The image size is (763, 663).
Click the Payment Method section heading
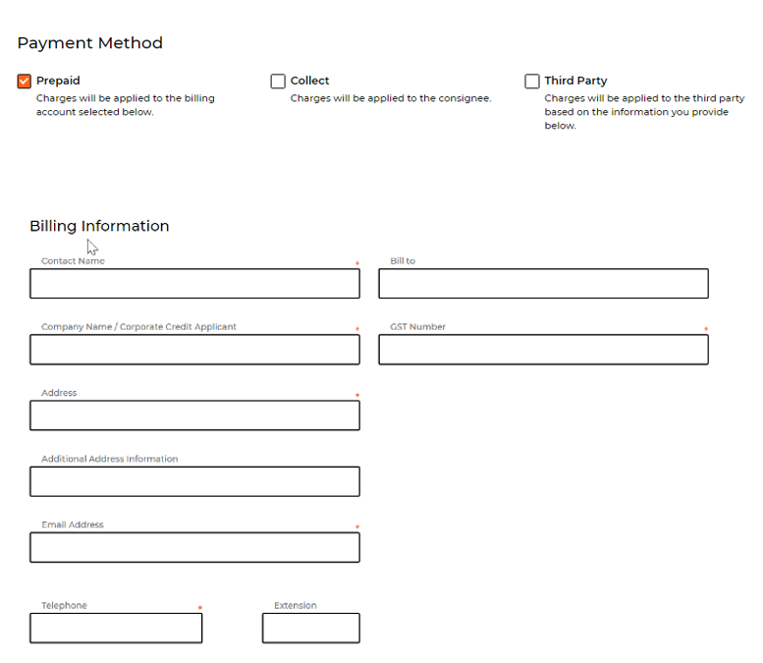(x=90, y=43)
